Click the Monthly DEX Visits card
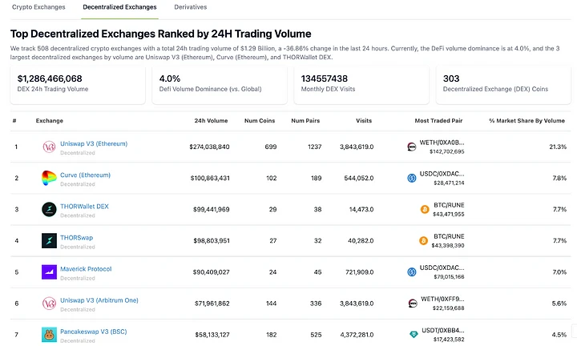The height and width of the screenshot is (346, 577). (361, 85)
